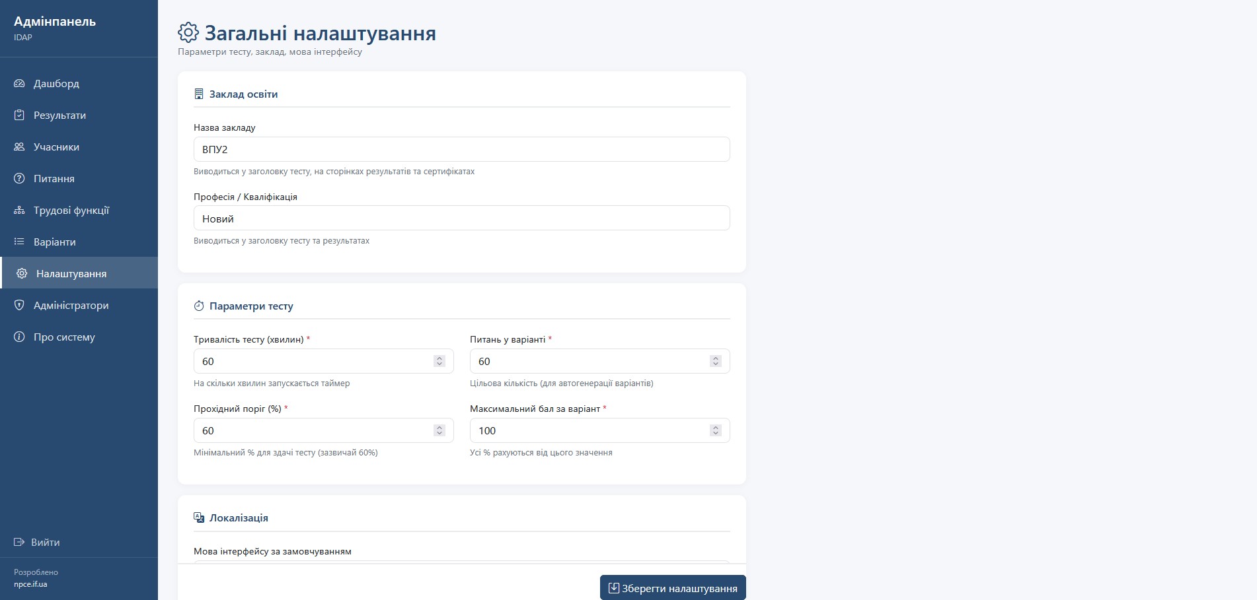Click the Питання question mark icon
This screenshot has height=600, width=1257.
tap(19, 179)
